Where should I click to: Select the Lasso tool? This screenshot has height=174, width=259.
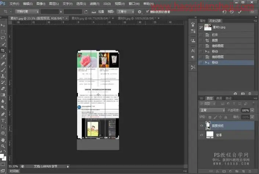[3, 38]
